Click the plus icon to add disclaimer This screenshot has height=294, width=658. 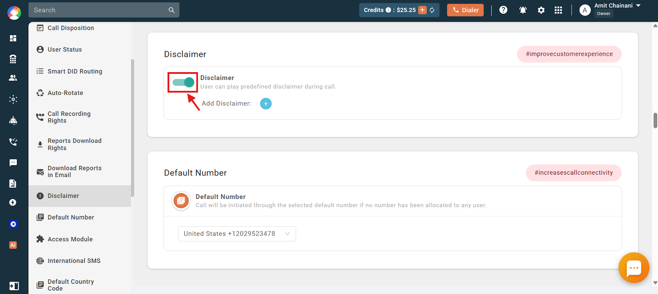pos(266,104)
